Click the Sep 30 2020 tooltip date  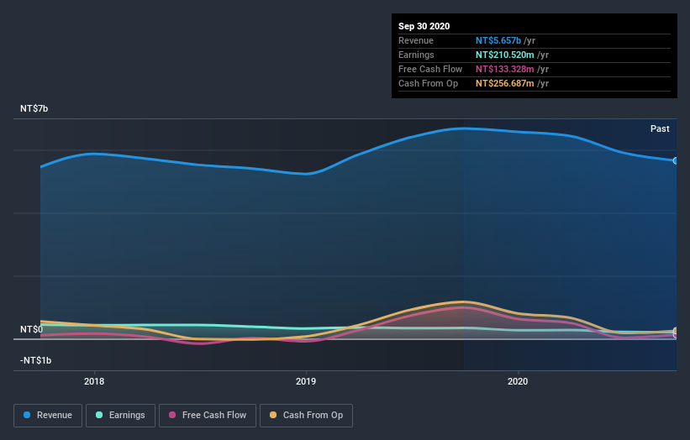[x=424, y=26]
